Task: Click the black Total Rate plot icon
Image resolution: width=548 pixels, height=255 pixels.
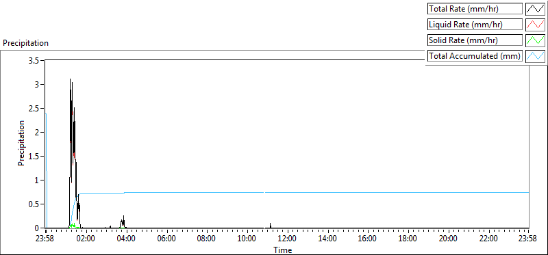Action: pyautogui.click(x=536, y=9)
